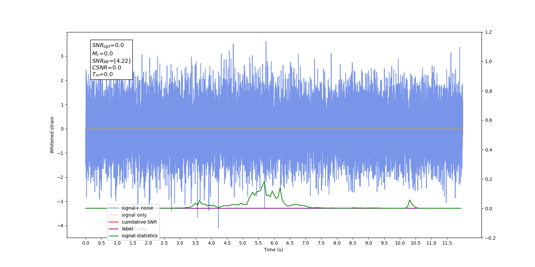Click the 9.0 tick label on the time axis
This screenshot has height=267, width=535.
pos(368,243)
